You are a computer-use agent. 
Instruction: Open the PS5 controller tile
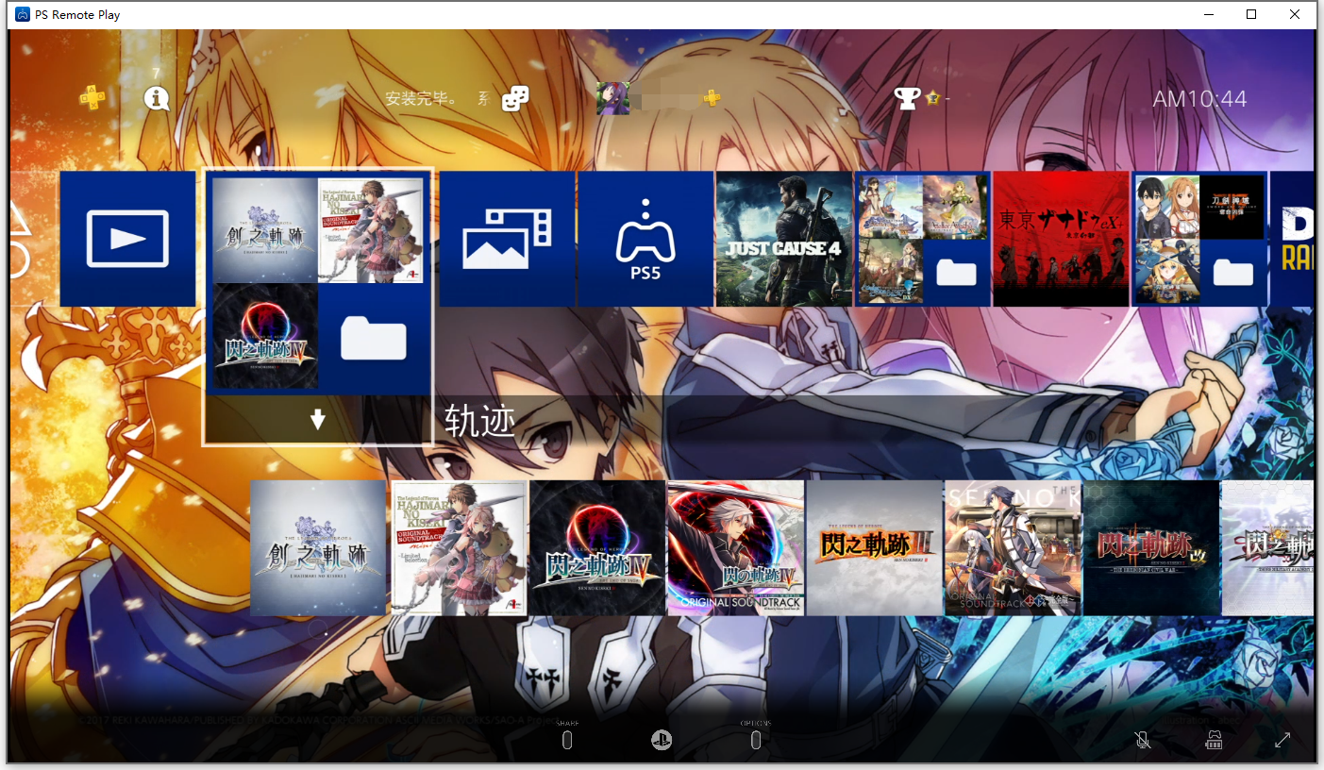pyautogui.click(x=645, y=239)
